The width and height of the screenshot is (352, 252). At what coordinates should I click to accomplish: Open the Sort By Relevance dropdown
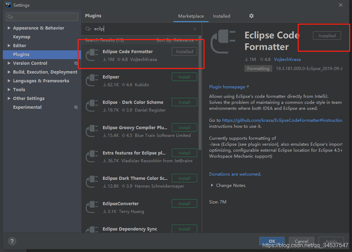tap(177, 40)
